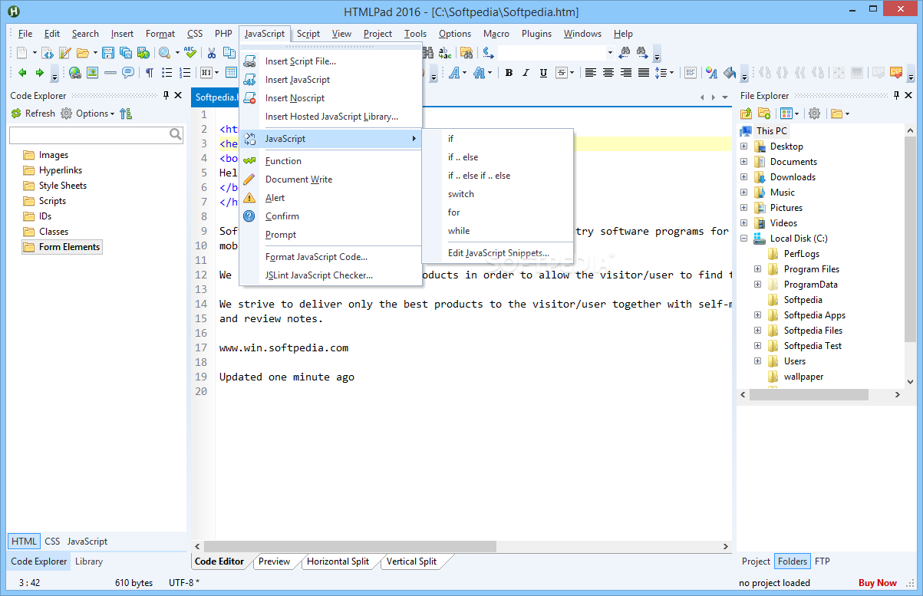
Task: Click the bulleted list icon
Action: point(167,73)
